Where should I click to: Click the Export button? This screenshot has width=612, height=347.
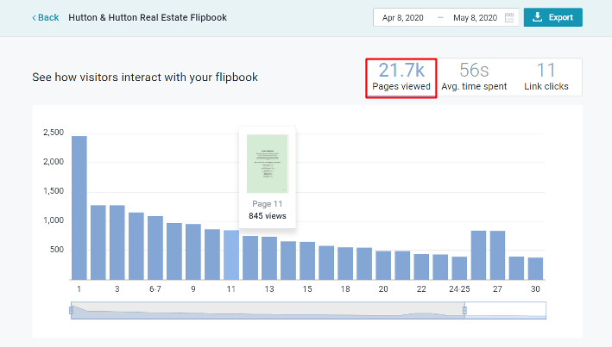[552, 17]
